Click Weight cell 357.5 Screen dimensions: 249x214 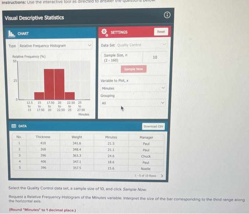[x=77, y=168]
